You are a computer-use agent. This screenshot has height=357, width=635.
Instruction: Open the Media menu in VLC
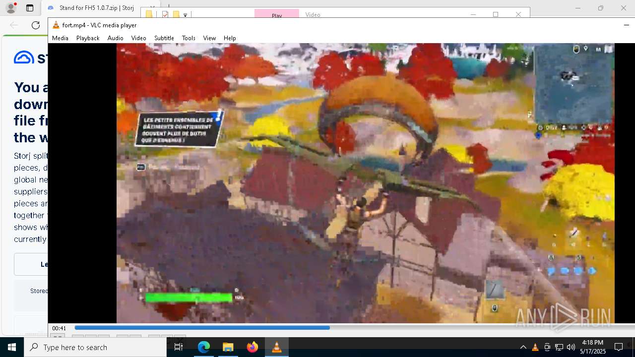tap(60, 38)
